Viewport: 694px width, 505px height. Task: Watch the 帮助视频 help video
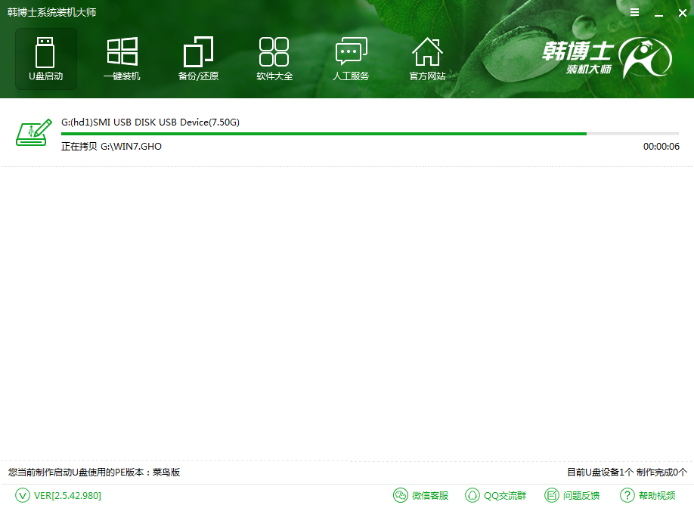pos(648,495)
